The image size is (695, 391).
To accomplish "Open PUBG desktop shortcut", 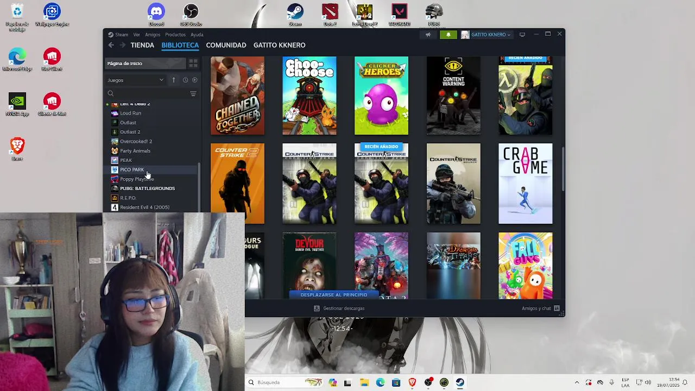I will 434,15.
